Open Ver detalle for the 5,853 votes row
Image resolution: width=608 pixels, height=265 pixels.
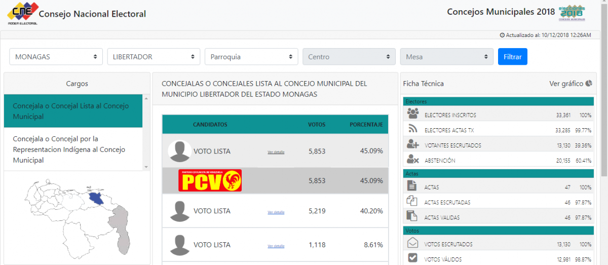point(276,152)
